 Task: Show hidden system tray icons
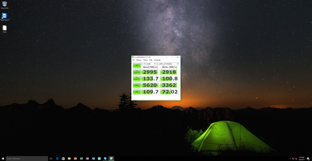(290, 159)
